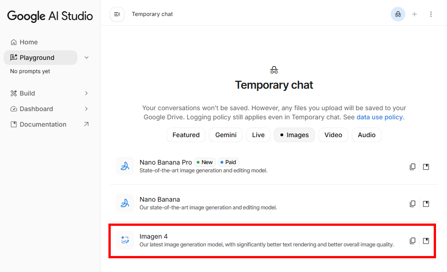This screenshot has width=447, height=272.
Task: Click the Nano Banana Pro banana icon
Action: (125, 166)
